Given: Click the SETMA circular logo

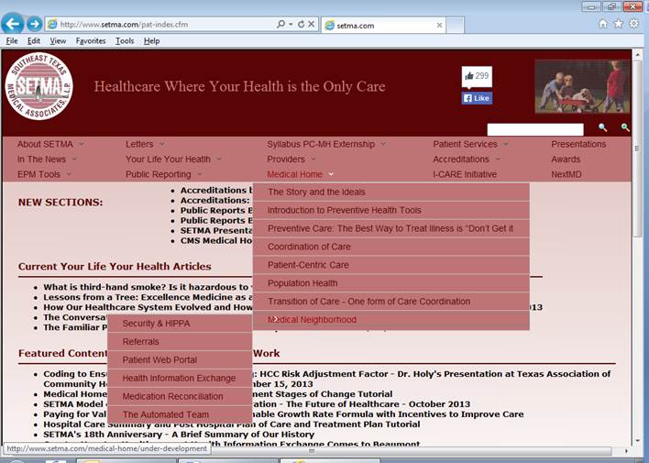Looking at the screenshot, I should pyautogui.click(x=38, y=86).
